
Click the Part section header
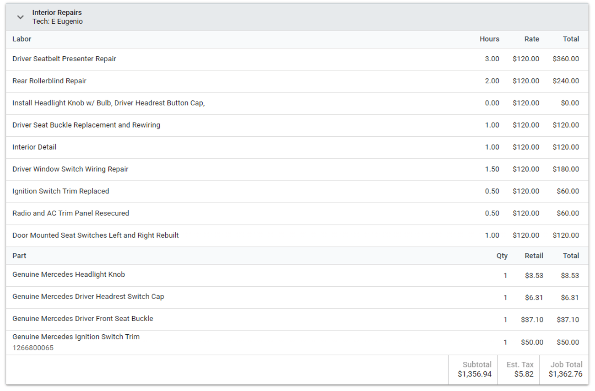19,256
